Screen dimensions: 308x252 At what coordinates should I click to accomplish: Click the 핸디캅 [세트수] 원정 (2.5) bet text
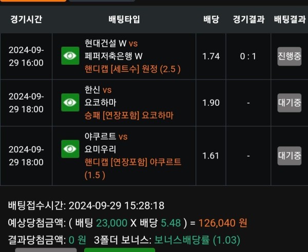click(132, 69)
